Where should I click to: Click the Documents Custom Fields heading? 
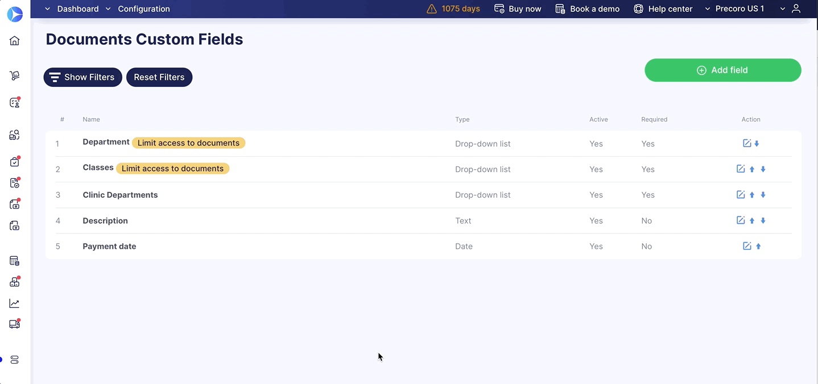[x=144, y=39]
